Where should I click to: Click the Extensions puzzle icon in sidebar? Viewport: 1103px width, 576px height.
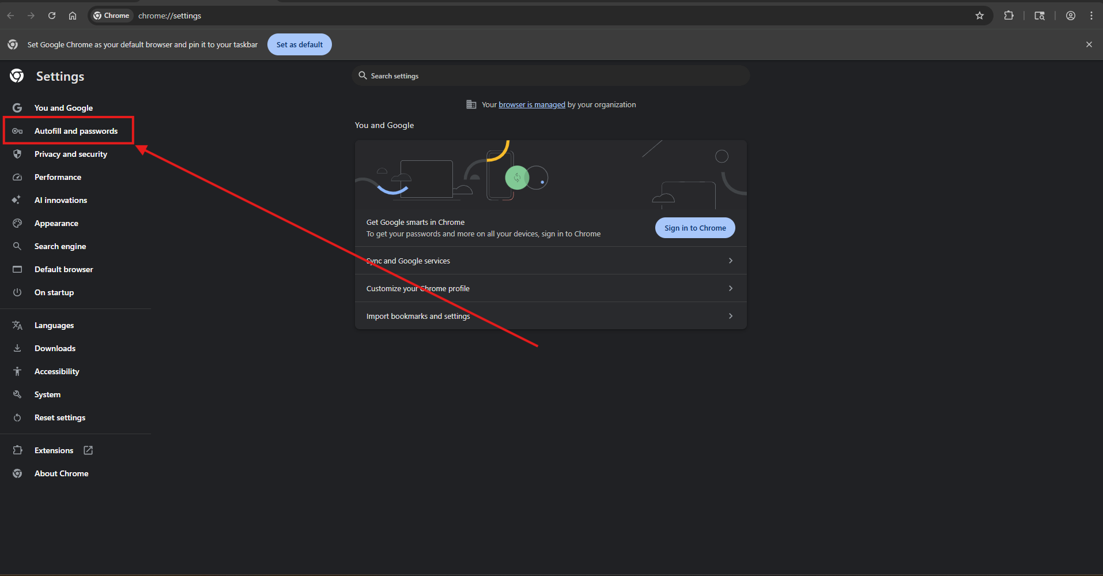(x=17, y=450)
